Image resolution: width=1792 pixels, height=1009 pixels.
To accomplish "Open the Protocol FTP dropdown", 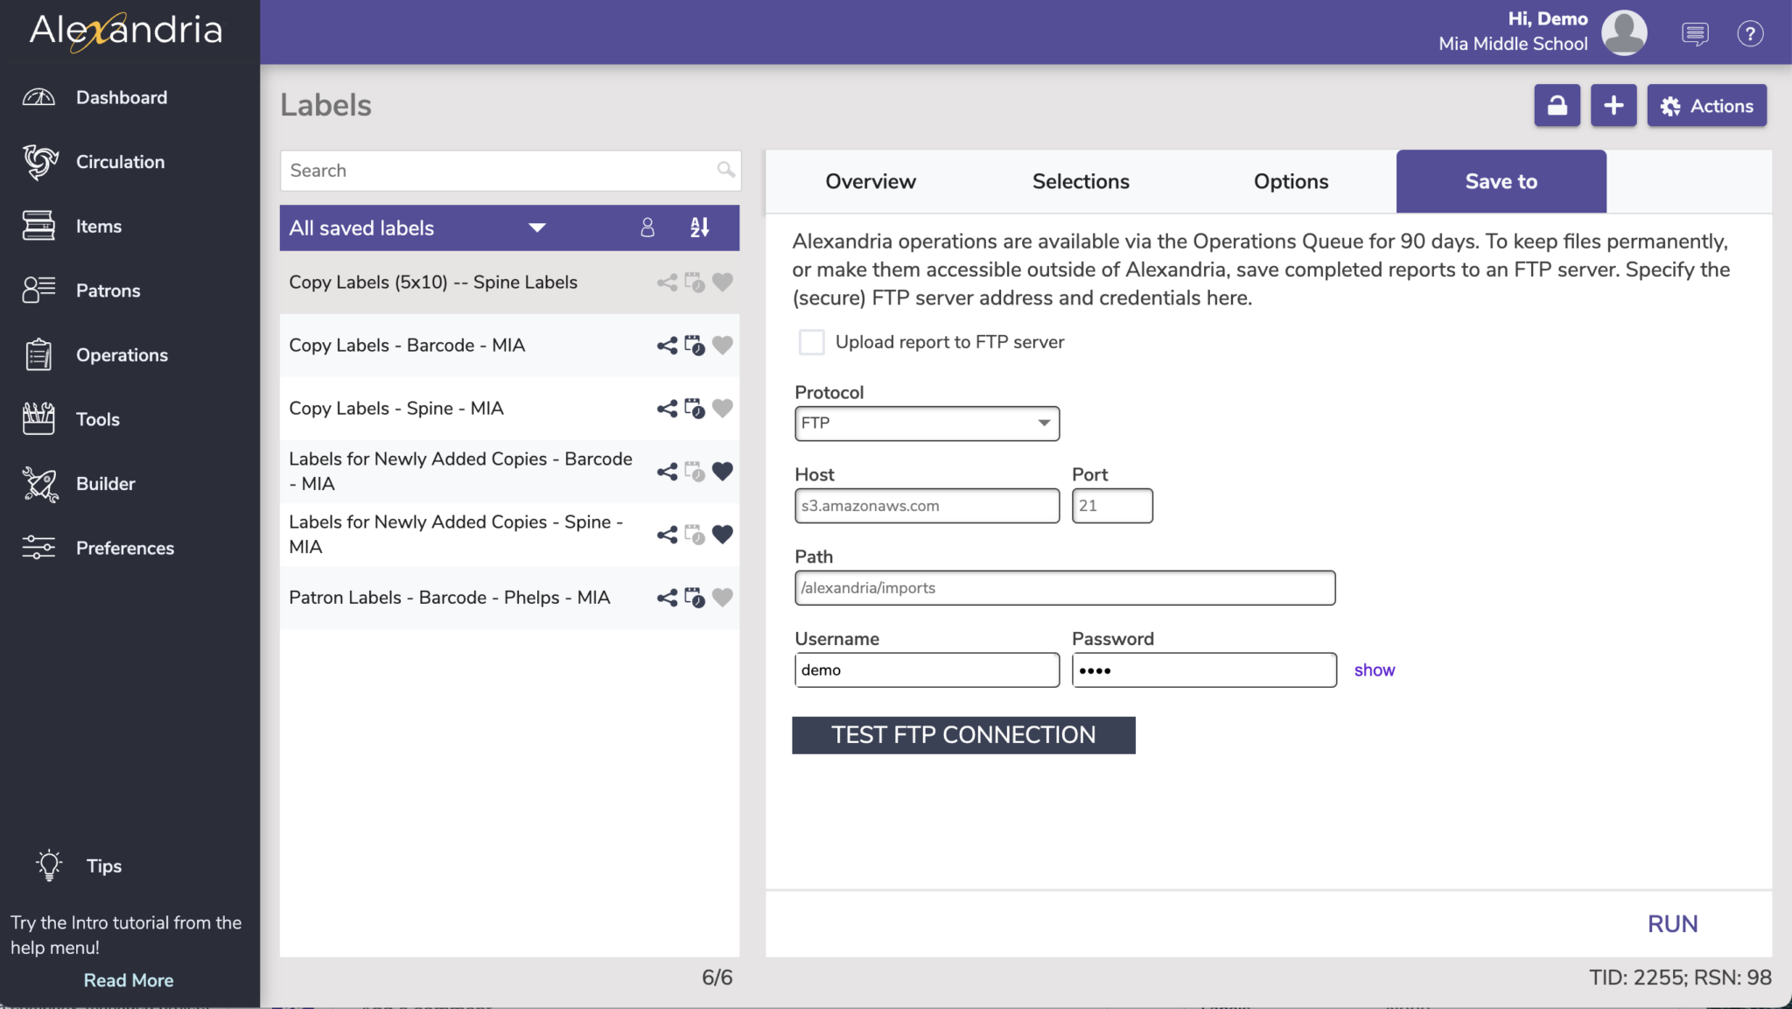I will click(927, 424).
